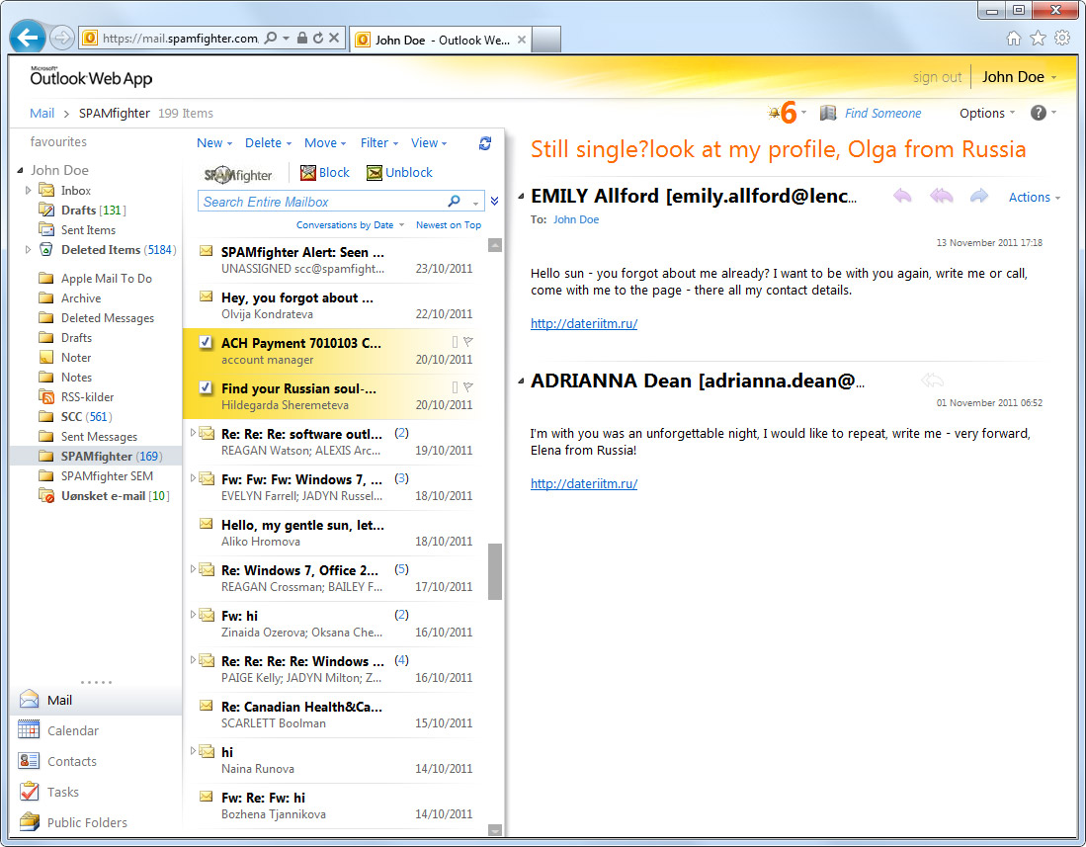Click message list scroll-up arrow
Viewport: 1086px width, 847px height.
(494, 245)
